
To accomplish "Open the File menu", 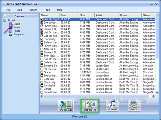I will click(9, 10).
